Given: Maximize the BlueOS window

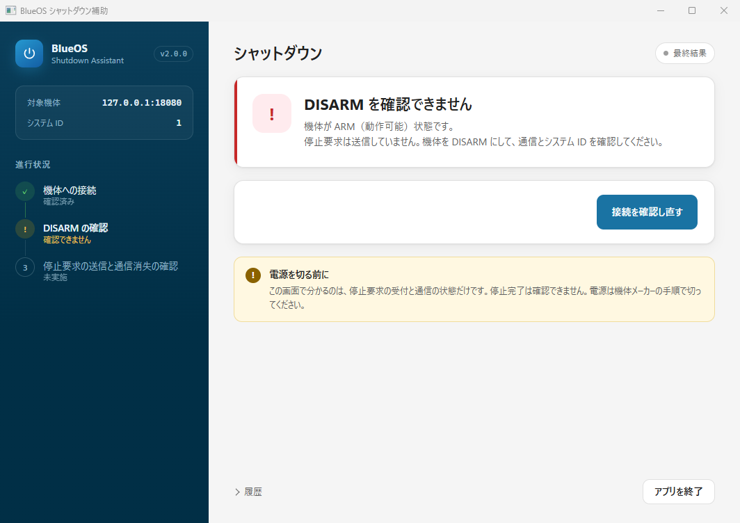Looking at the screenshot, I should click(x=692, y=10).
